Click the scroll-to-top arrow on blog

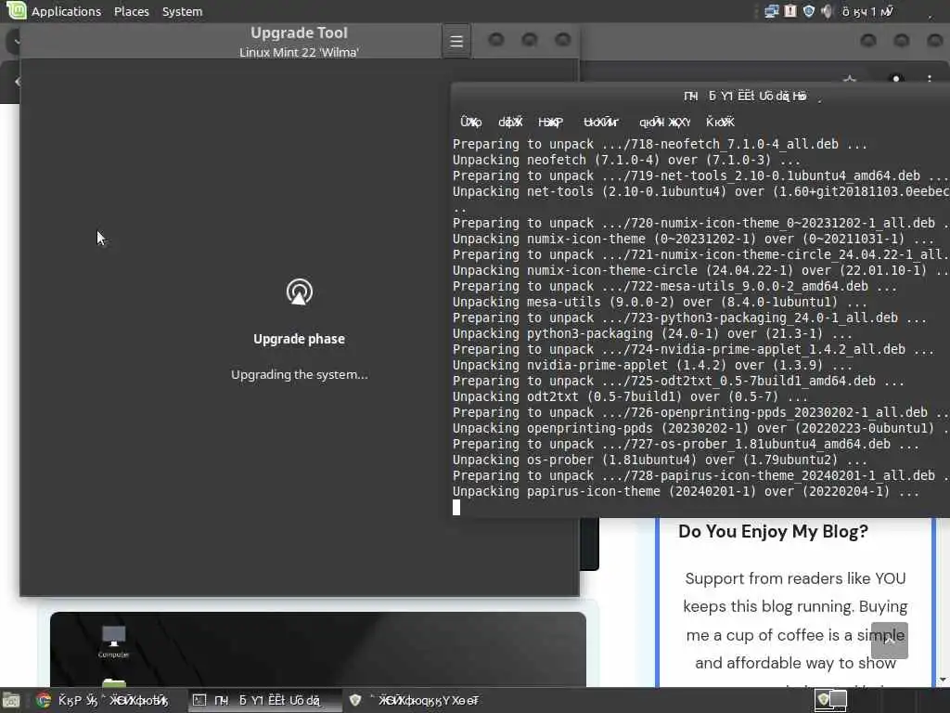coord(890,641)
